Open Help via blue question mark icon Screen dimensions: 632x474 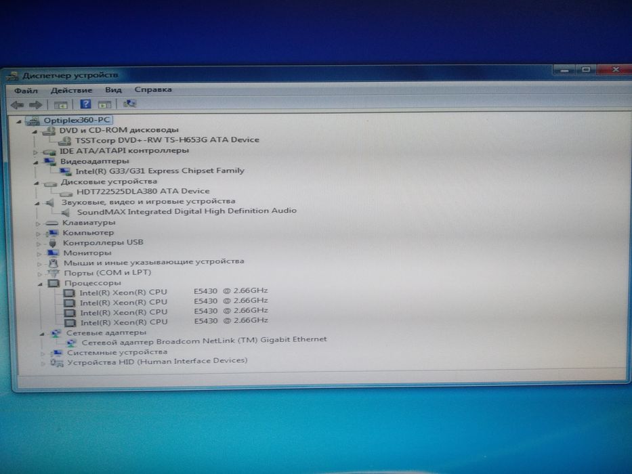pyautogui.click(x=85, y=104)
